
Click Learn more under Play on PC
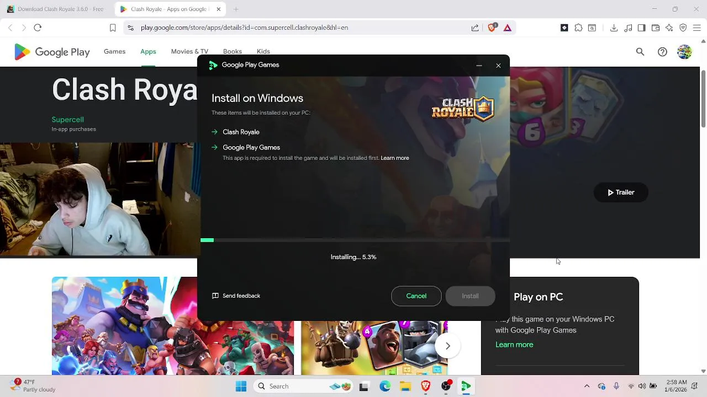514,345
